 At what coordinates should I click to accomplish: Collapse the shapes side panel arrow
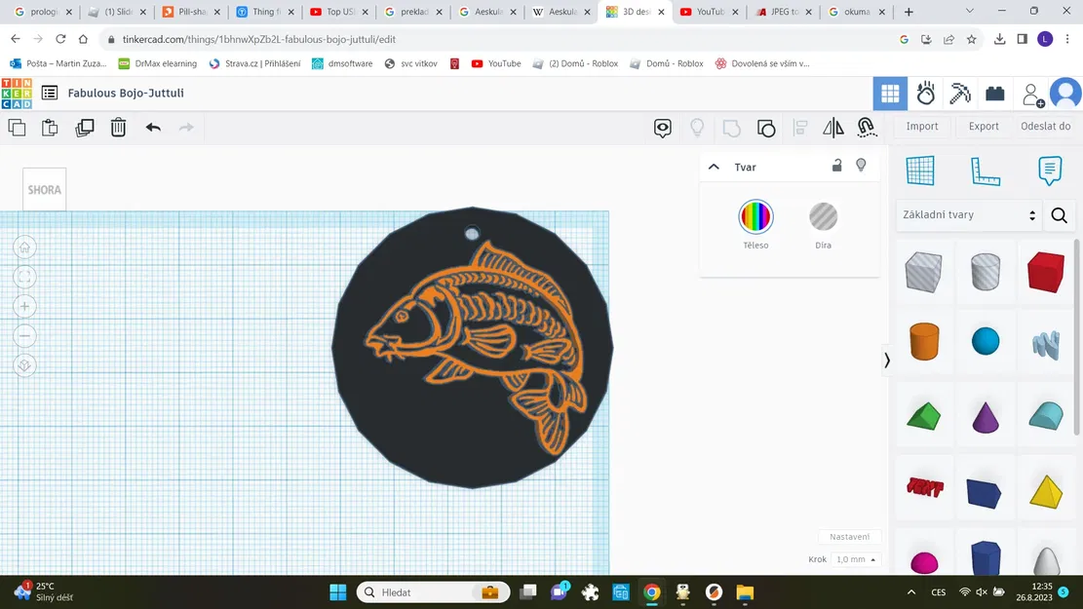click(887, 361)
